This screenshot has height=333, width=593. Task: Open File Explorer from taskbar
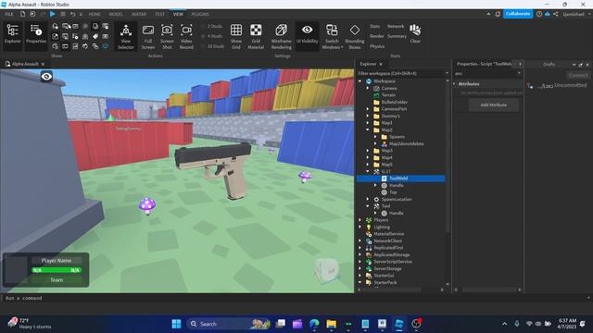click(332, 324)
